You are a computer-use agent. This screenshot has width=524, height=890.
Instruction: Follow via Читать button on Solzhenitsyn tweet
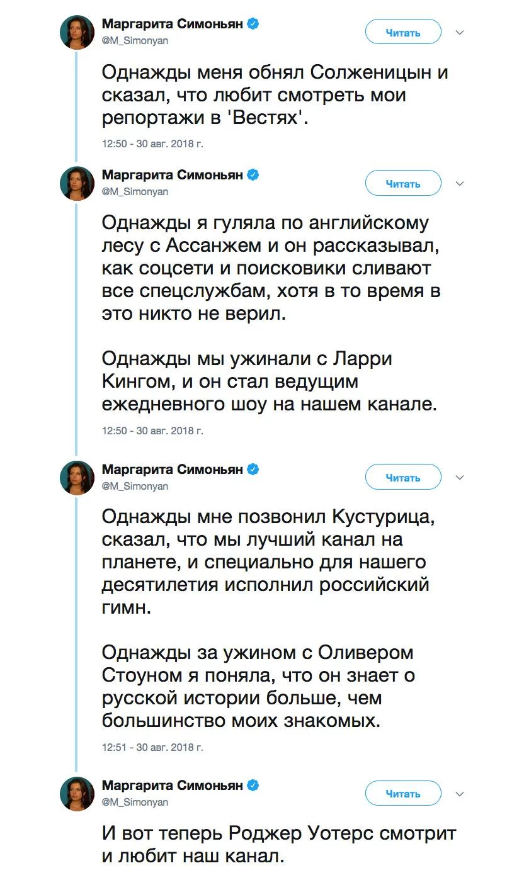(403, 32)
